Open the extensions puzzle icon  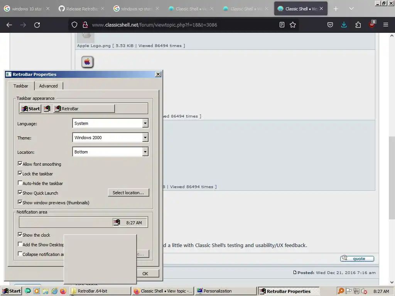[358, 25]
